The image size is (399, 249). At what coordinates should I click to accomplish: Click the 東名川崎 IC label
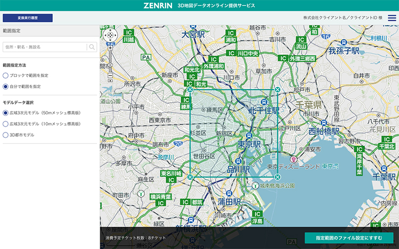coord(171,177)
